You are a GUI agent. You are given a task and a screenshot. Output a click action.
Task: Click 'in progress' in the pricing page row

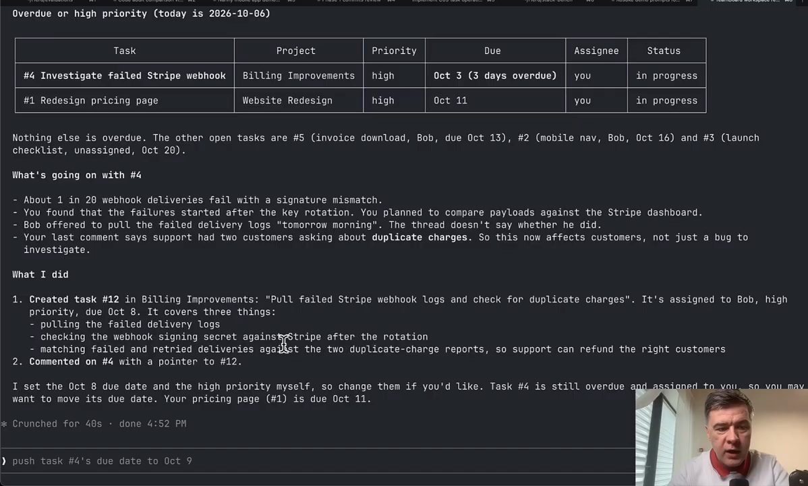[x=667, y=100]
